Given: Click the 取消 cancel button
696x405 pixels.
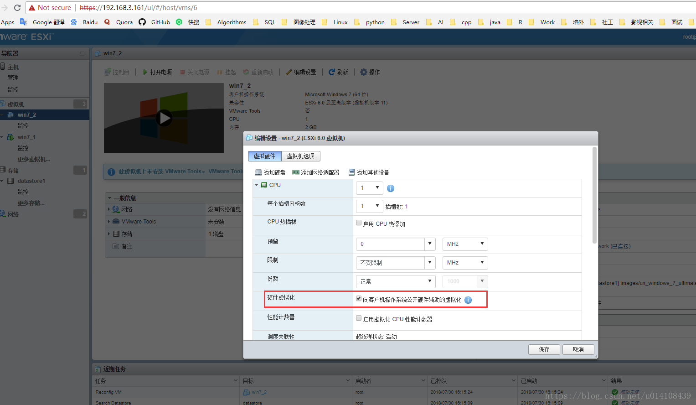Looking at the screenshot, I should pos(578,349).
